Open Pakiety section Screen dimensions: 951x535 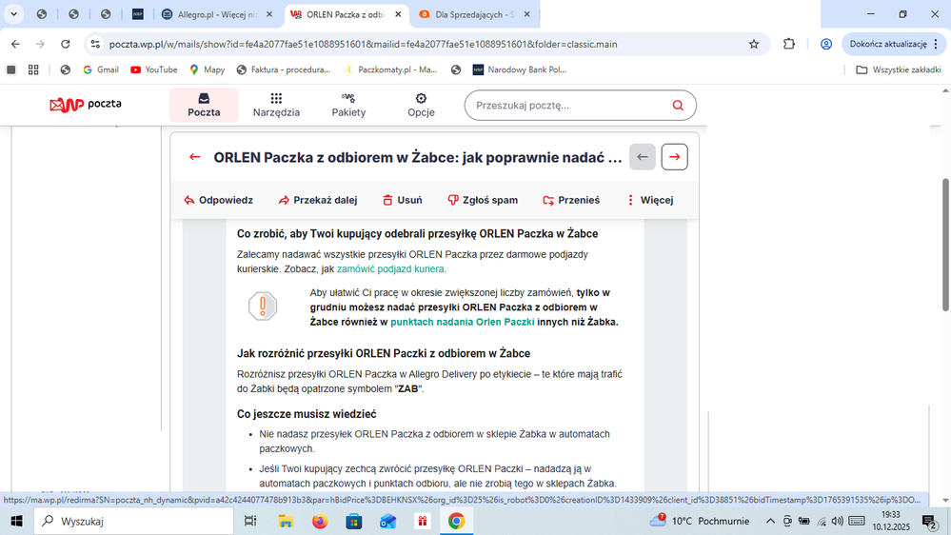348,105
